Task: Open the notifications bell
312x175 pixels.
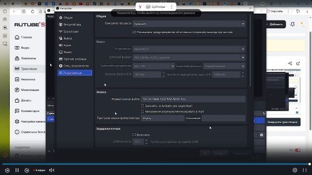Action: tap(292, 24)
